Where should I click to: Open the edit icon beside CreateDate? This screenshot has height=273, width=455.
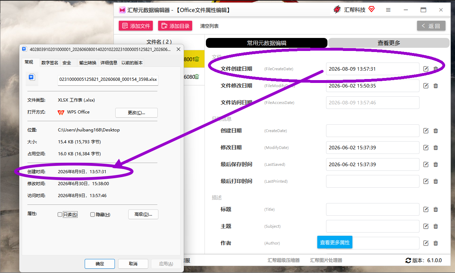[426, 131]
